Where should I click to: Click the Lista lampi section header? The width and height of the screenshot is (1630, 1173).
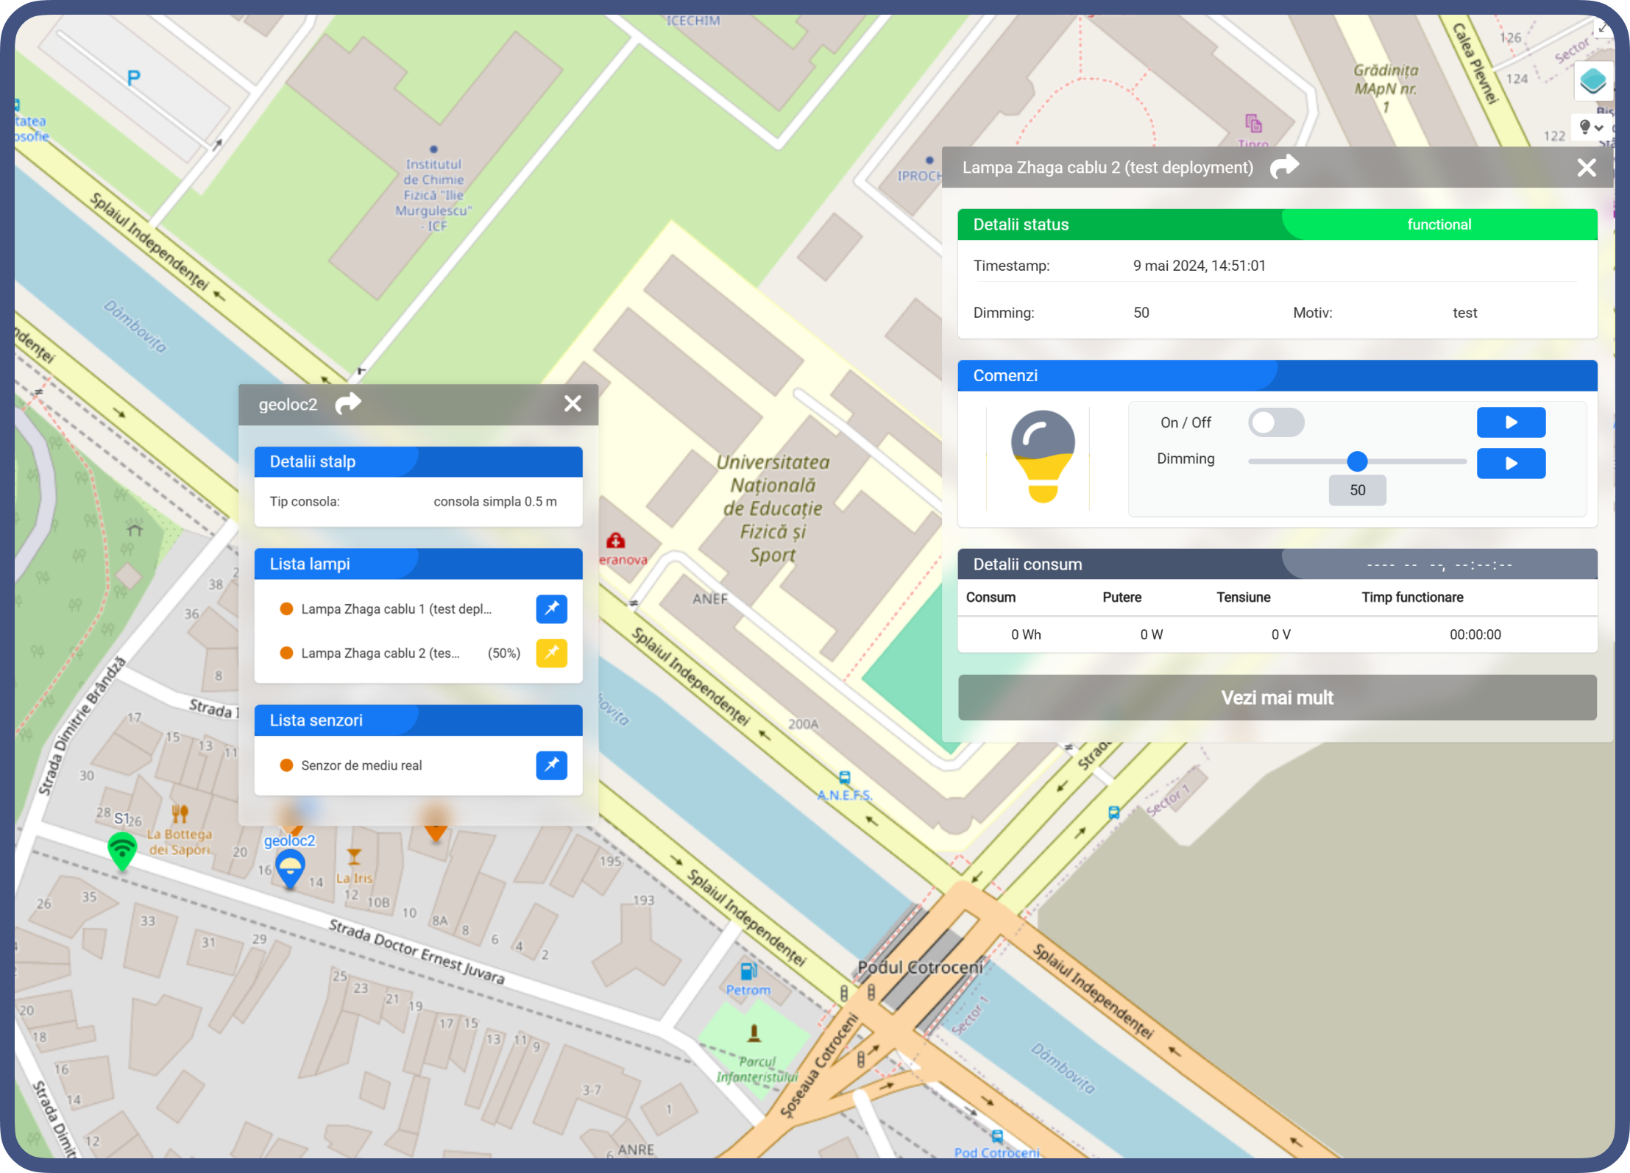pyautogui.click(x=418, y=564)
